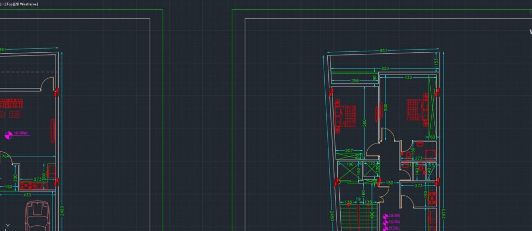Select the top magenta elevation marker in right plan
Screen dimensions: 532x231
click(x=385, y=216)
